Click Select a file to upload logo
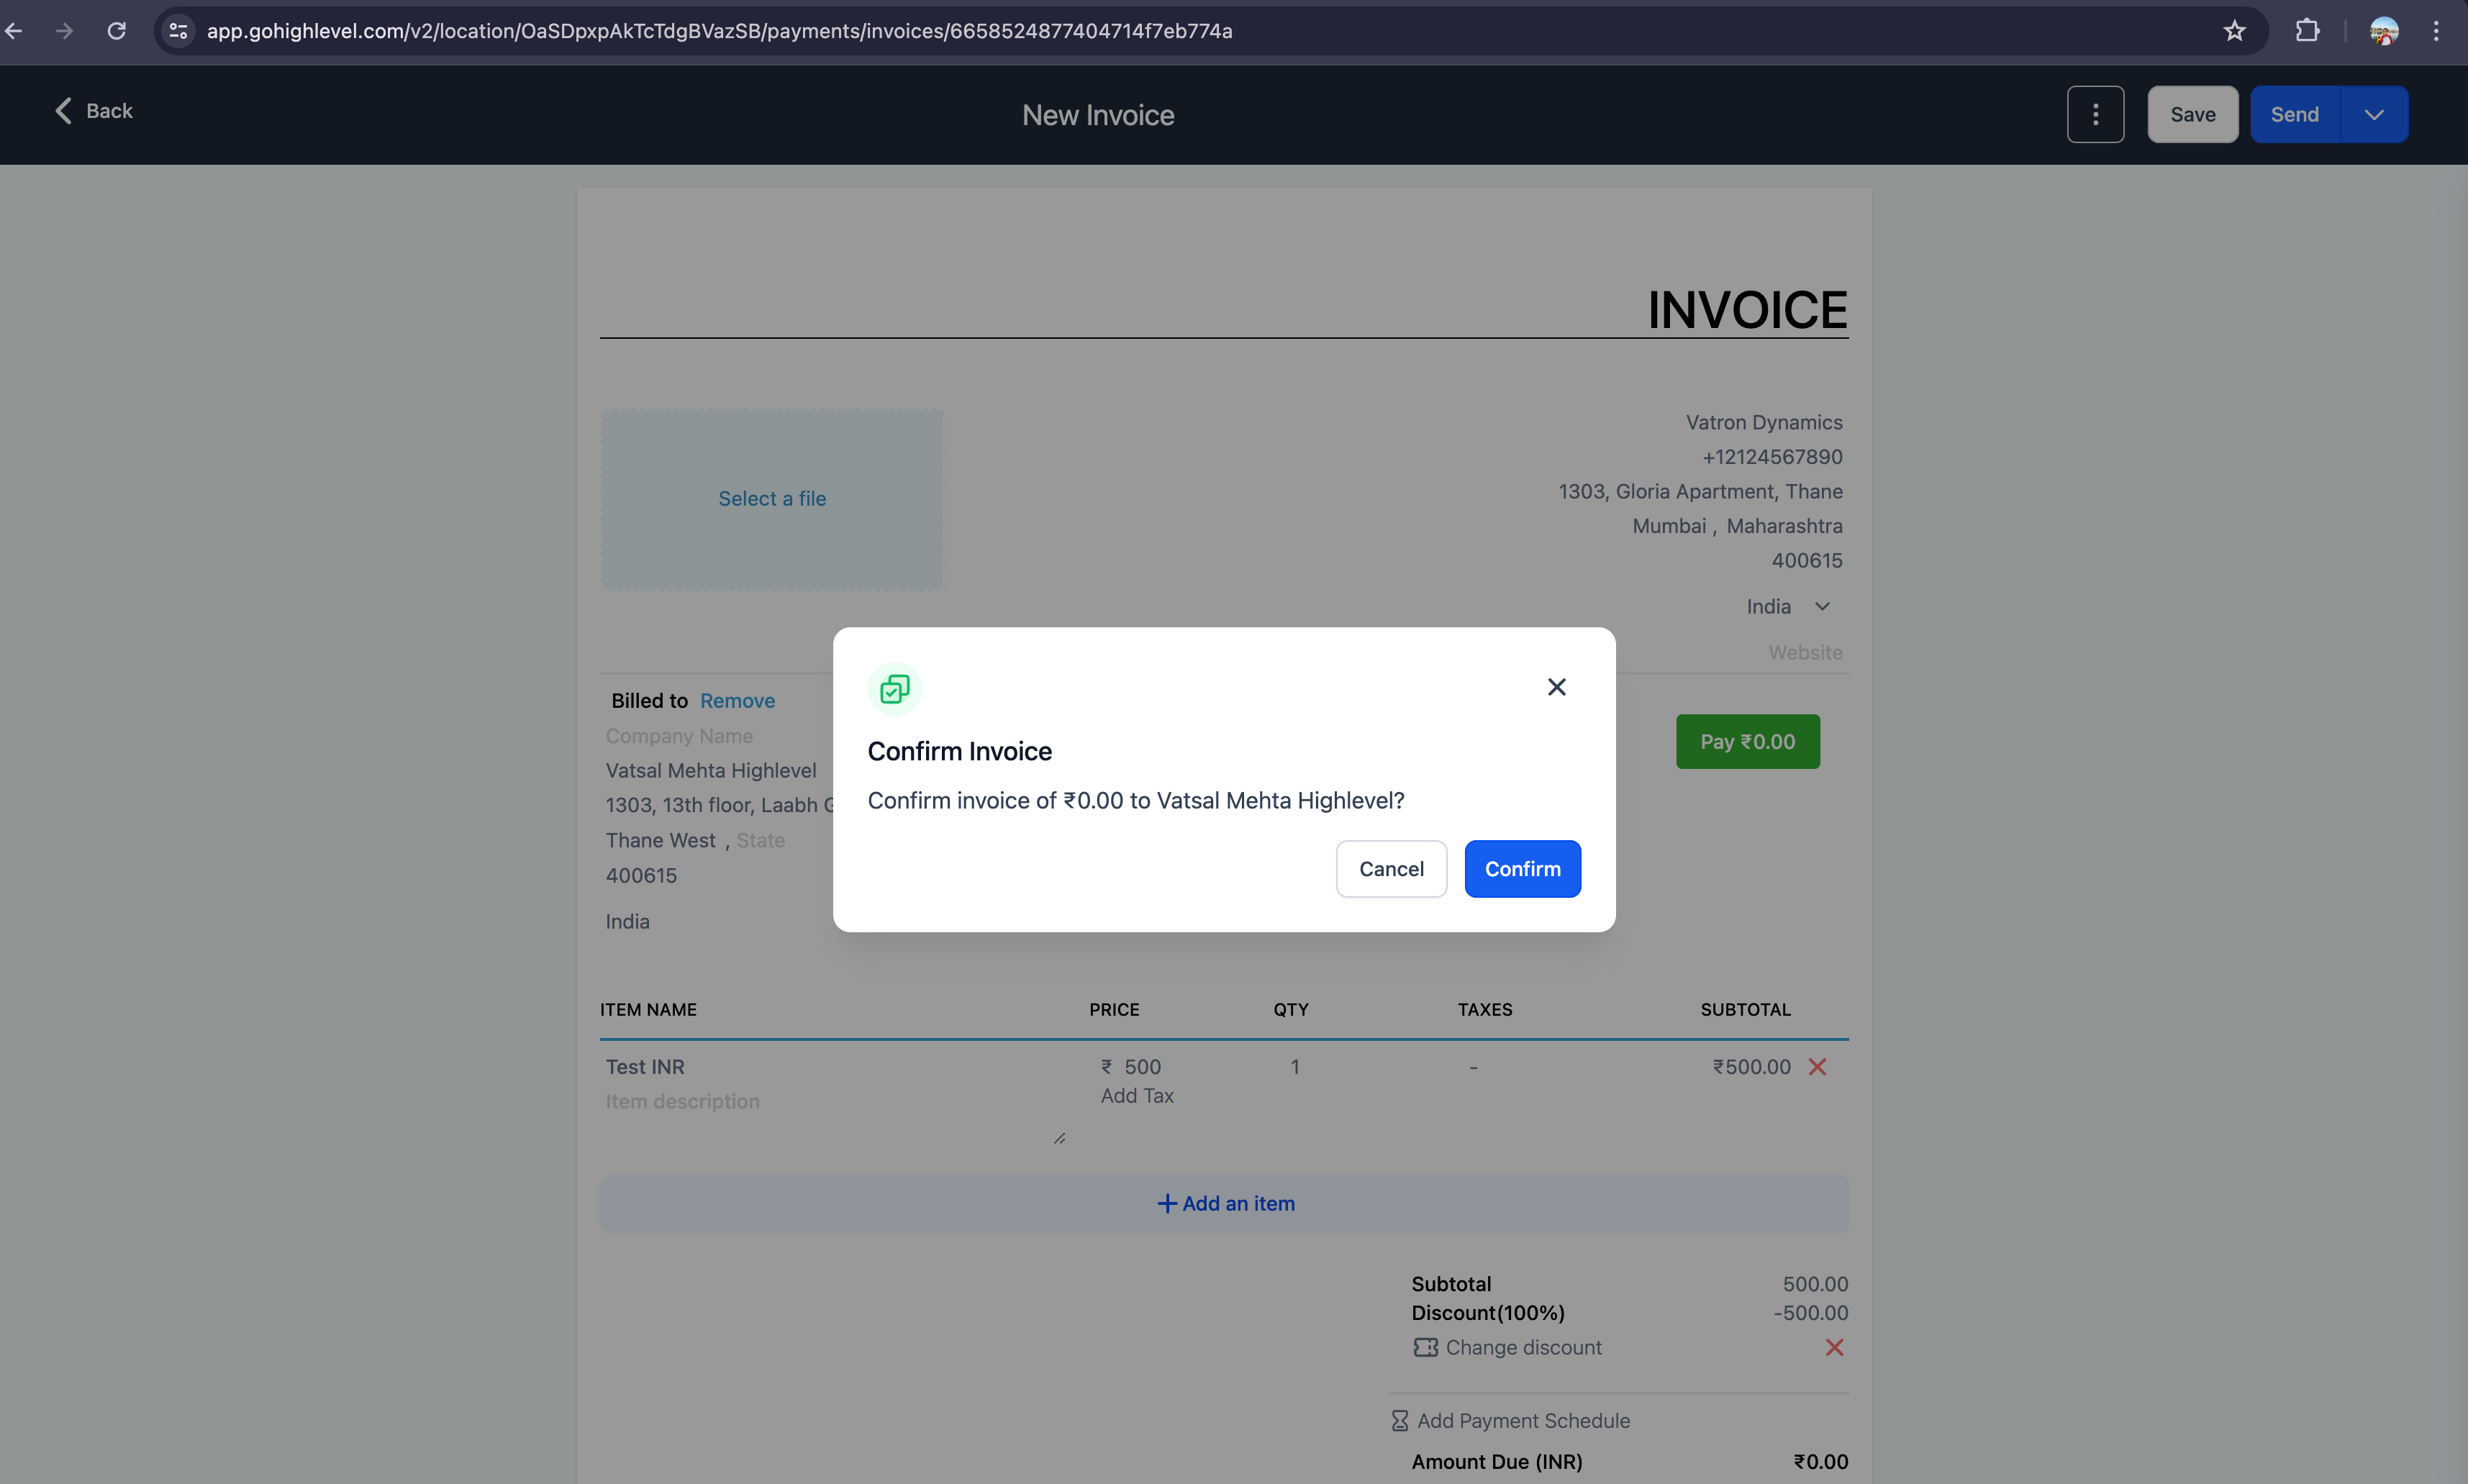The image size is (2468, 1484). [x=771, y=497]
